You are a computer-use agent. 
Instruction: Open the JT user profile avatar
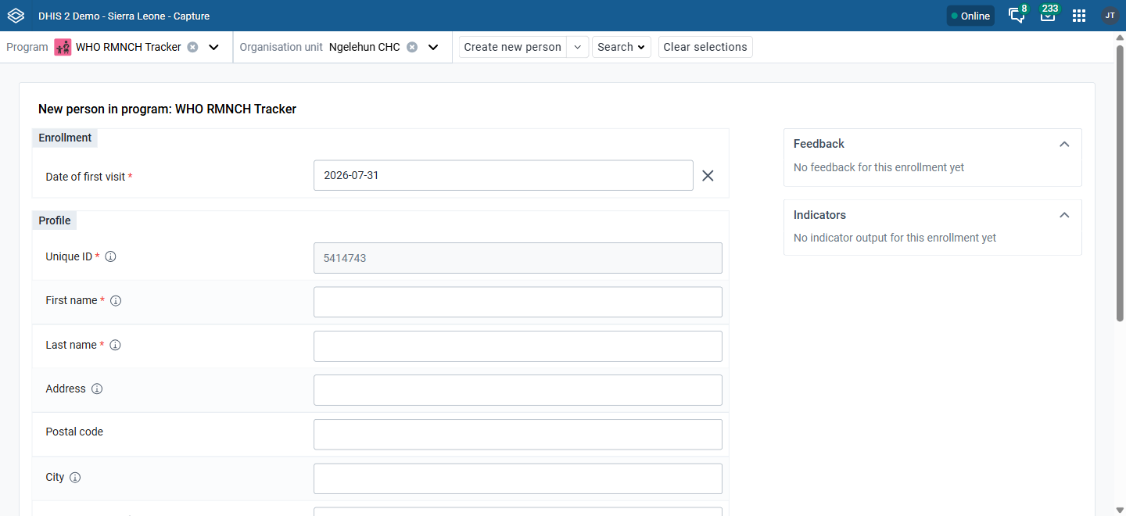point(1110,16)
